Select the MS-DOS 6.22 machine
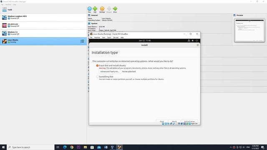This screenshot has width=267, height=150. 43,25
